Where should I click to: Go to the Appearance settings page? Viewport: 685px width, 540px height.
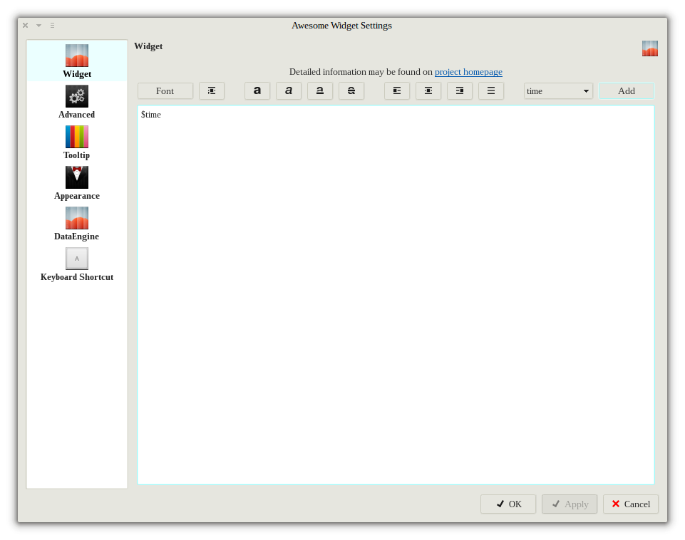coord(77,183)
